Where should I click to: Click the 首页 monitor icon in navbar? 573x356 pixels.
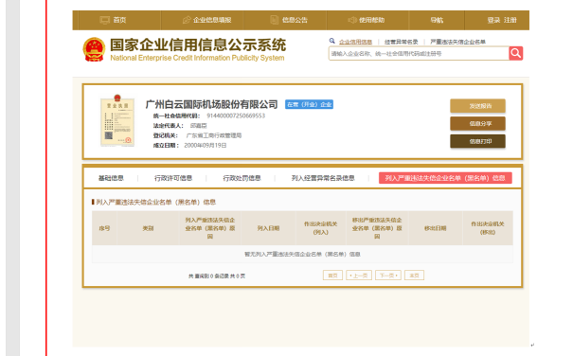(x=105, y=20)
